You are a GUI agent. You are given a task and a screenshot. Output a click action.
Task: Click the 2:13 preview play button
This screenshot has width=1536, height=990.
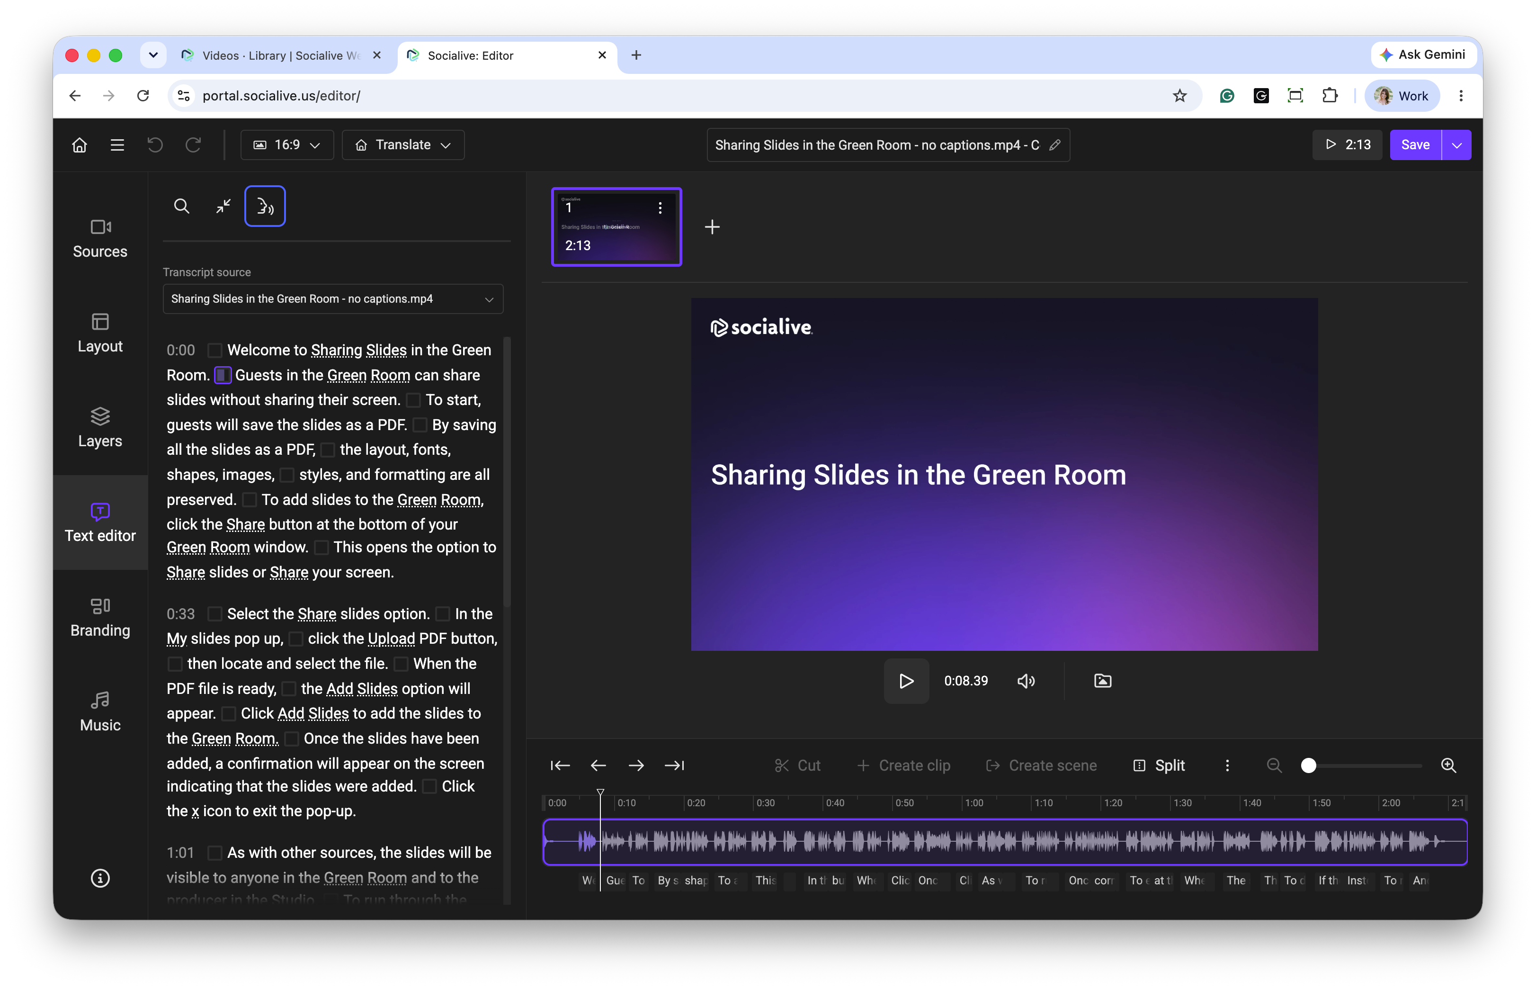point(1347,145)
